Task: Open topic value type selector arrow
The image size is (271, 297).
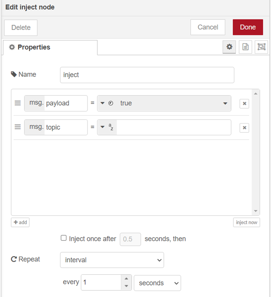Action: (x=103, y=127)
